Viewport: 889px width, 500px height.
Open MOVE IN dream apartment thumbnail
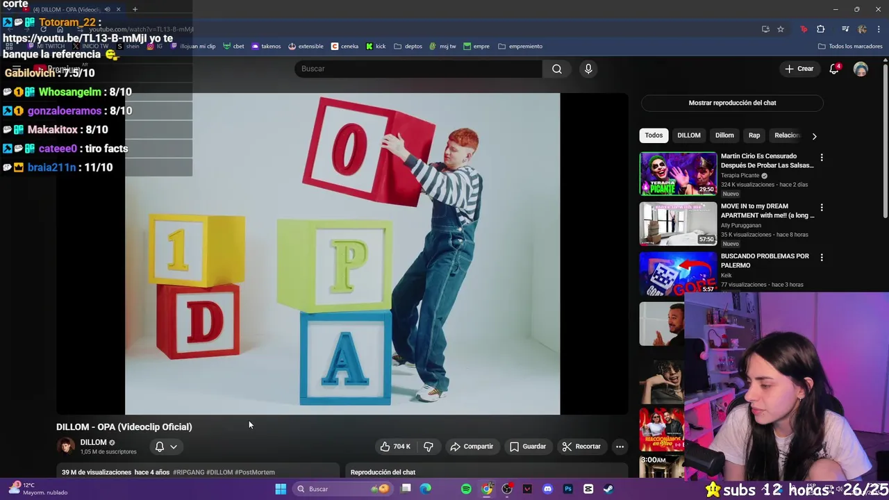pyautogui.click(x=678, y=224)
